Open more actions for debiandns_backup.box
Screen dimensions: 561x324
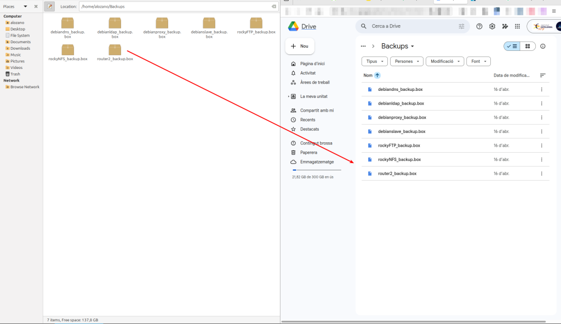tap(541, 89)
